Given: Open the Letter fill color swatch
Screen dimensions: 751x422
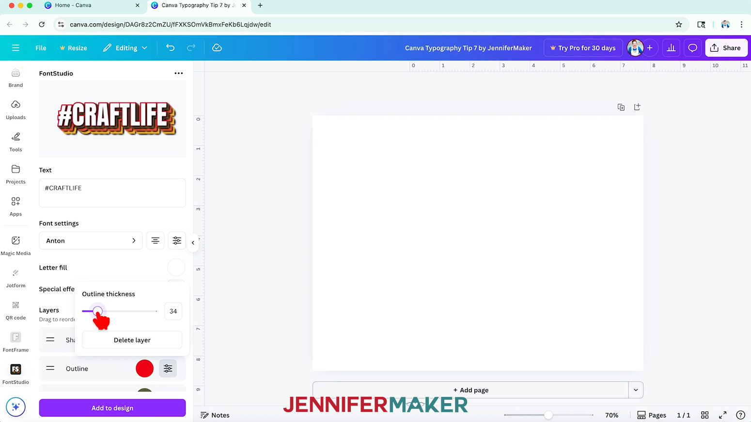Looking at the screenshot, I should pos(176,268).
